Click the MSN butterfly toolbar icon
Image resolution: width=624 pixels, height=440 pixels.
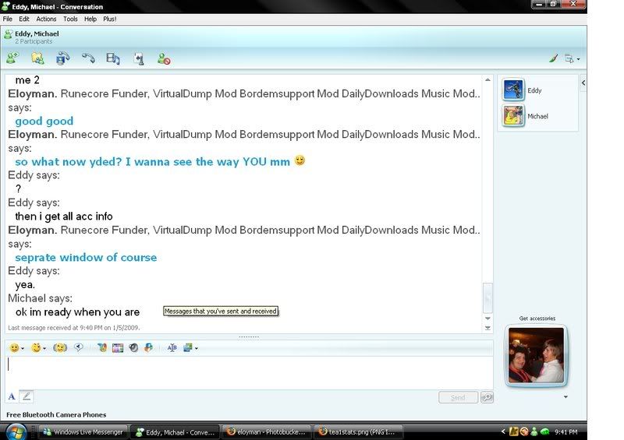pos(102,348)
